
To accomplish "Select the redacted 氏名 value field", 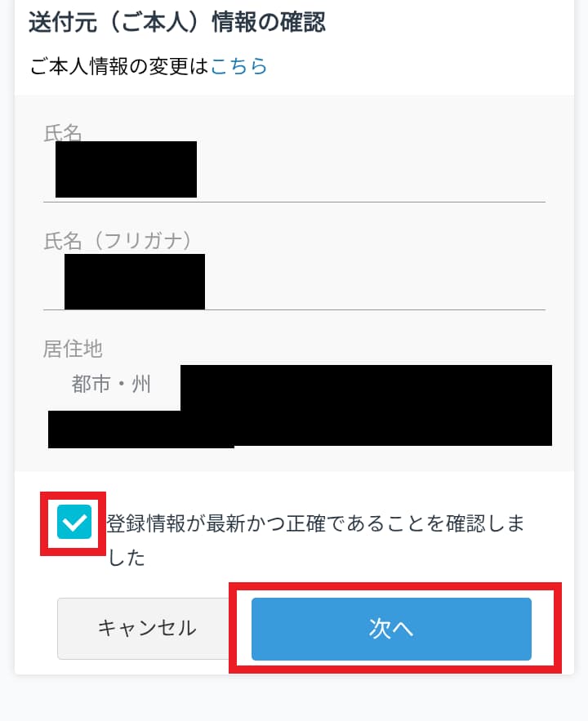I will (x=126, y=169).
